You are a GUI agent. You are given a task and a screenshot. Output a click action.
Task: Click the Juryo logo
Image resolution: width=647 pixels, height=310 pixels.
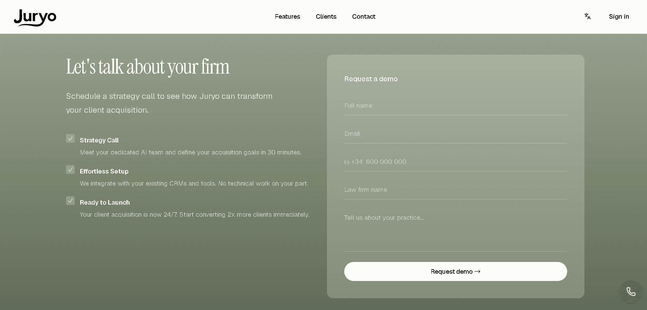tap(35, 18)
